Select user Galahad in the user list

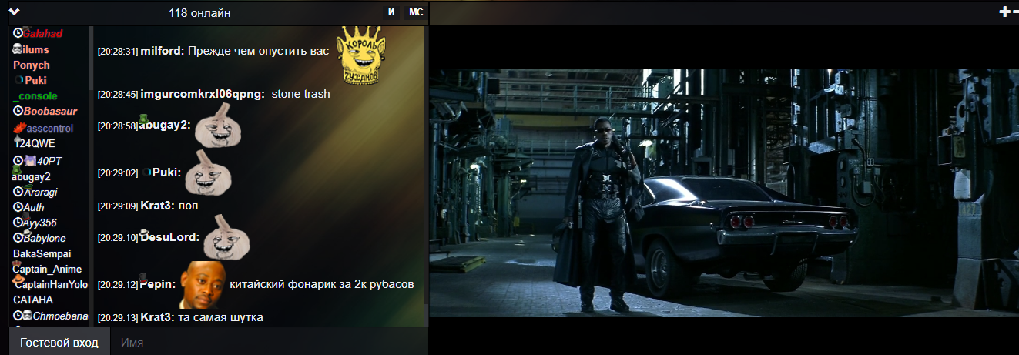pyautogui.click(x=42, y=34)
